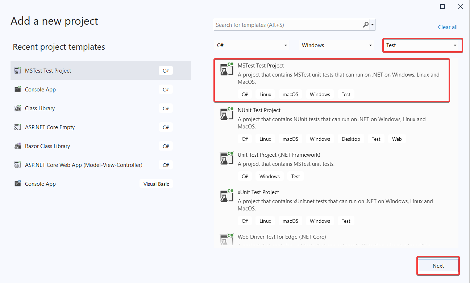Click the xUnit Test Project description text

(x=335, y=205)
